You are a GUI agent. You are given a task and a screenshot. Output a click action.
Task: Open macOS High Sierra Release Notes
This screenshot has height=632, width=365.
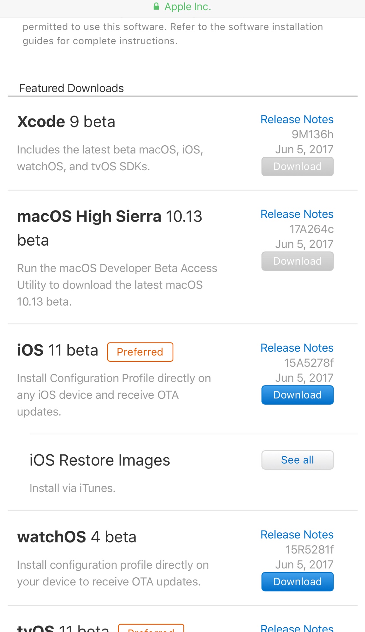click(297, 214)
